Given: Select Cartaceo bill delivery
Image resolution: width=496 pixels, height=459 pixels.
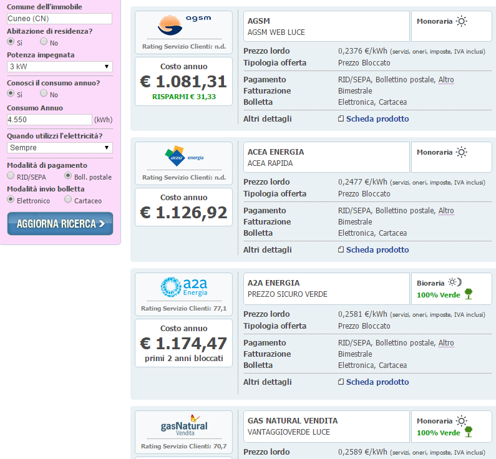Looking at the screenshot, I should point(68,199).
